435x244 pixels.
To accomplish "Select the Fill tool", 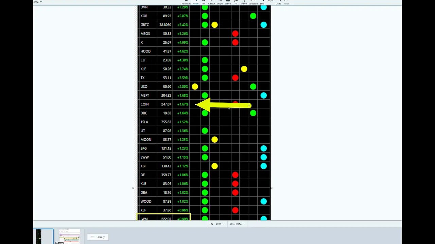I will (236, 2).
